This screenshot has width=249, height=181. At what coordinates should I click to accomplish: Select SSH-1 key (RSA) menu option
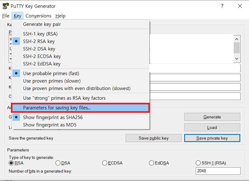click(80, 34)
